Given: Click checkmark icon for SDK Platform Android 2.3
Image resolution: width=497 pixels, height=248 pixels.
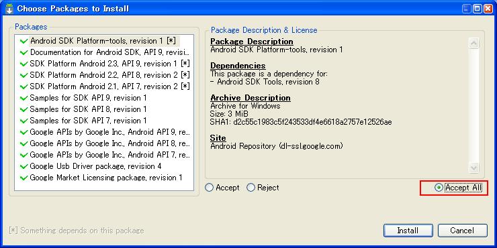Looking at the screenshot, I should 24,64.
